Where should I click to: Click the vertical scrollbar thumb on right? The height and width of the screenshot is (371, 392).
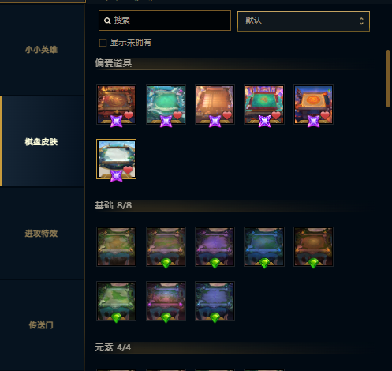(x=388, y=78)
